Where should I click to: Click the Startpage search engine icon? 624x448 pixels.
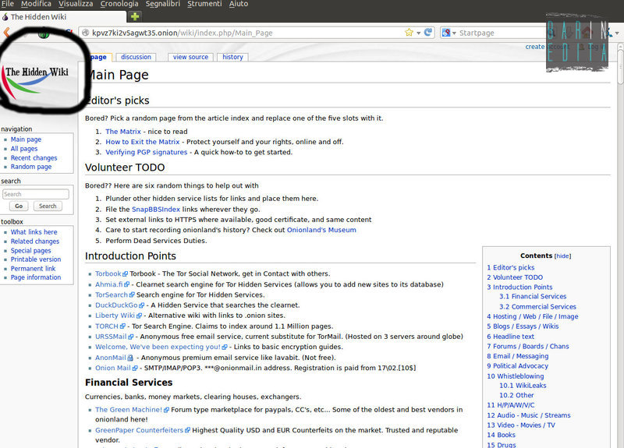click(x=446, y=33)
